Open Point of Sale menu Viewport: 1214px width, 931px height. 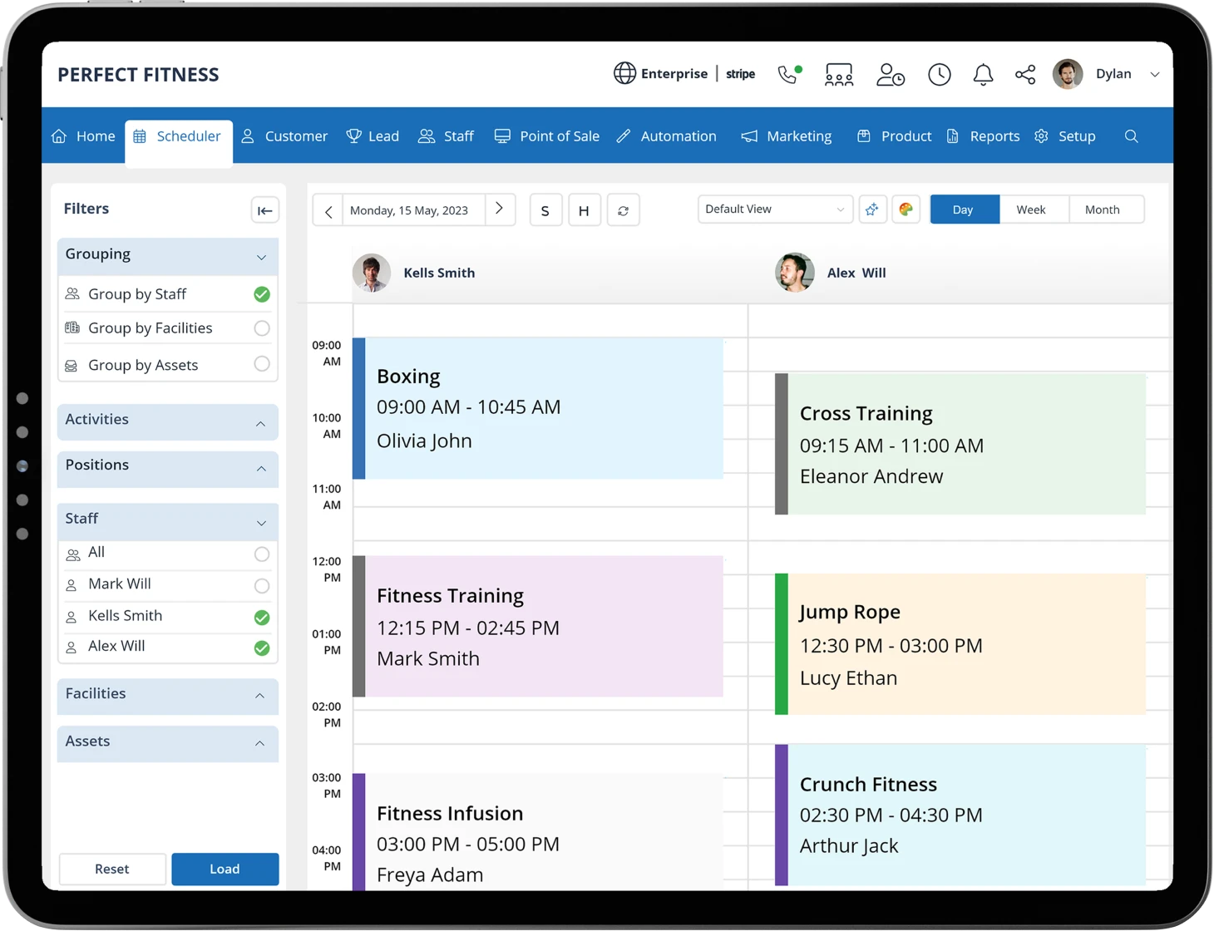(x=547, y=136)
